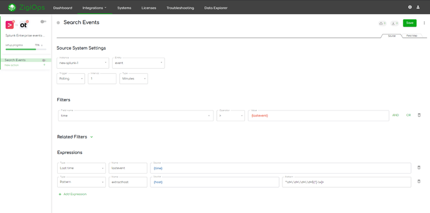The width and height of the screenshot is (430, 213).
Task: Open the Licenses page
Action: (x=149, y=8)
